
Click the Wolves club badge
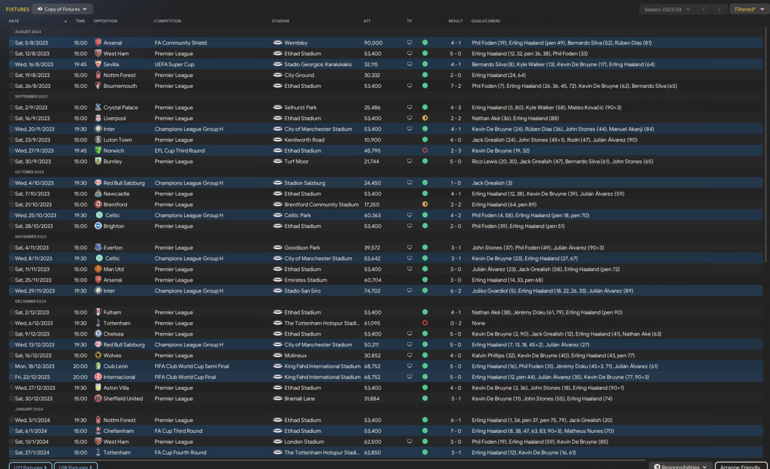pos(98,356)
